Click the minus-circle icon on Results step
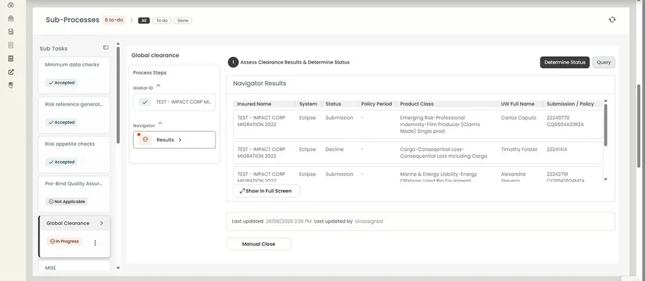 [x=145, y=139]
